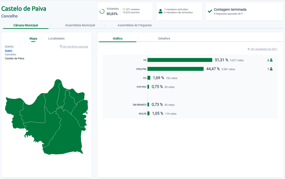Select the Mapa view tab
This screenshot has width=285, height=179.
click(x=33, y=39)
